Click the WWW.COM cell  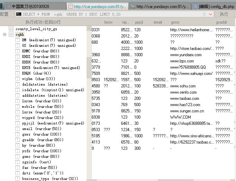pos(181,117)
